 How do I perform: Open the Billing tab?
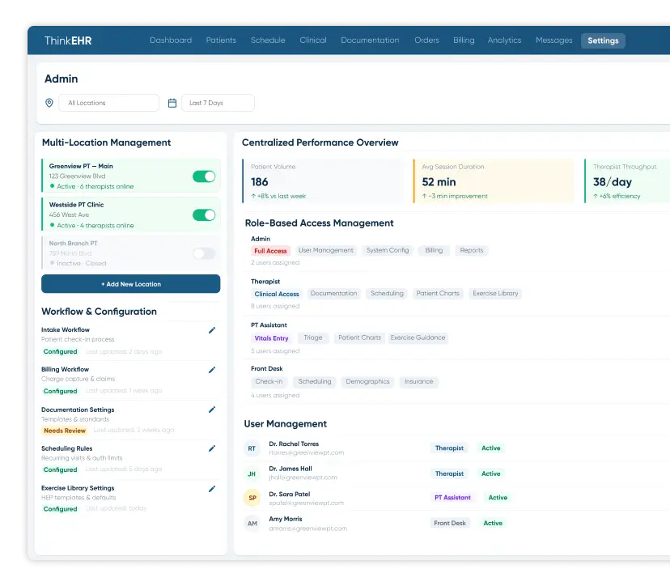click(464, 40)
